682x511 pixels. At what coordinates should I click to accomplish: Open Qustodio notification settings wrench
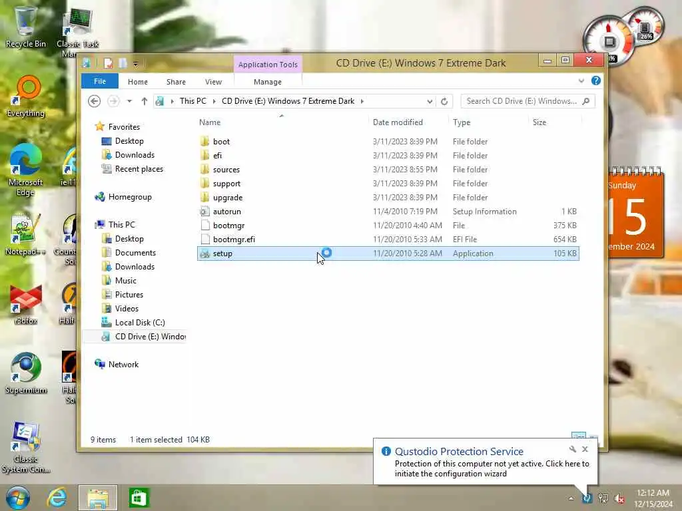572,449
